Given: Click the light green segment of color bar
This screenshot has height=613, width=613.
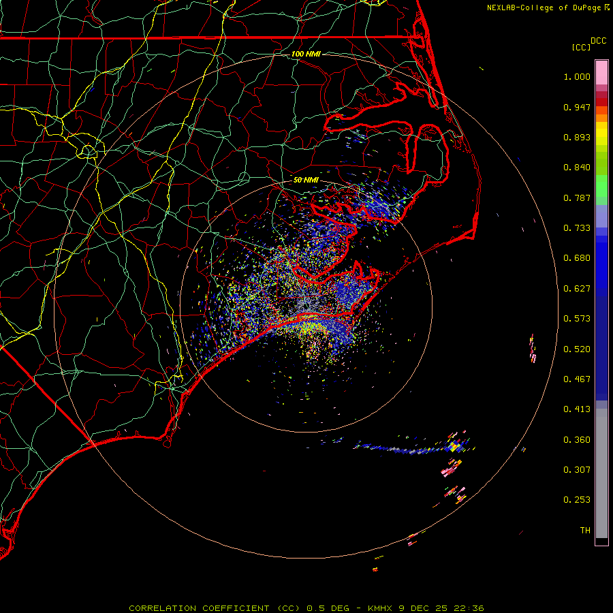Looking at the screenshot, I should (601, 186).
